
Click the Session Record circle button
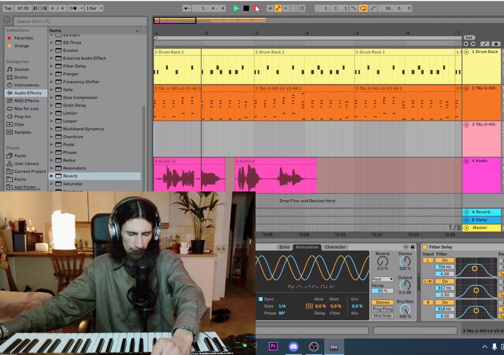[302, 8]
